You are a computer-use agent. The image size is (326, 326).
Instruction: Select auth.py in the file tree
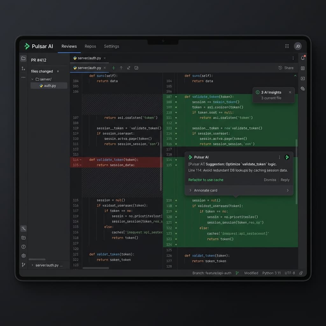tap(49, 86)
